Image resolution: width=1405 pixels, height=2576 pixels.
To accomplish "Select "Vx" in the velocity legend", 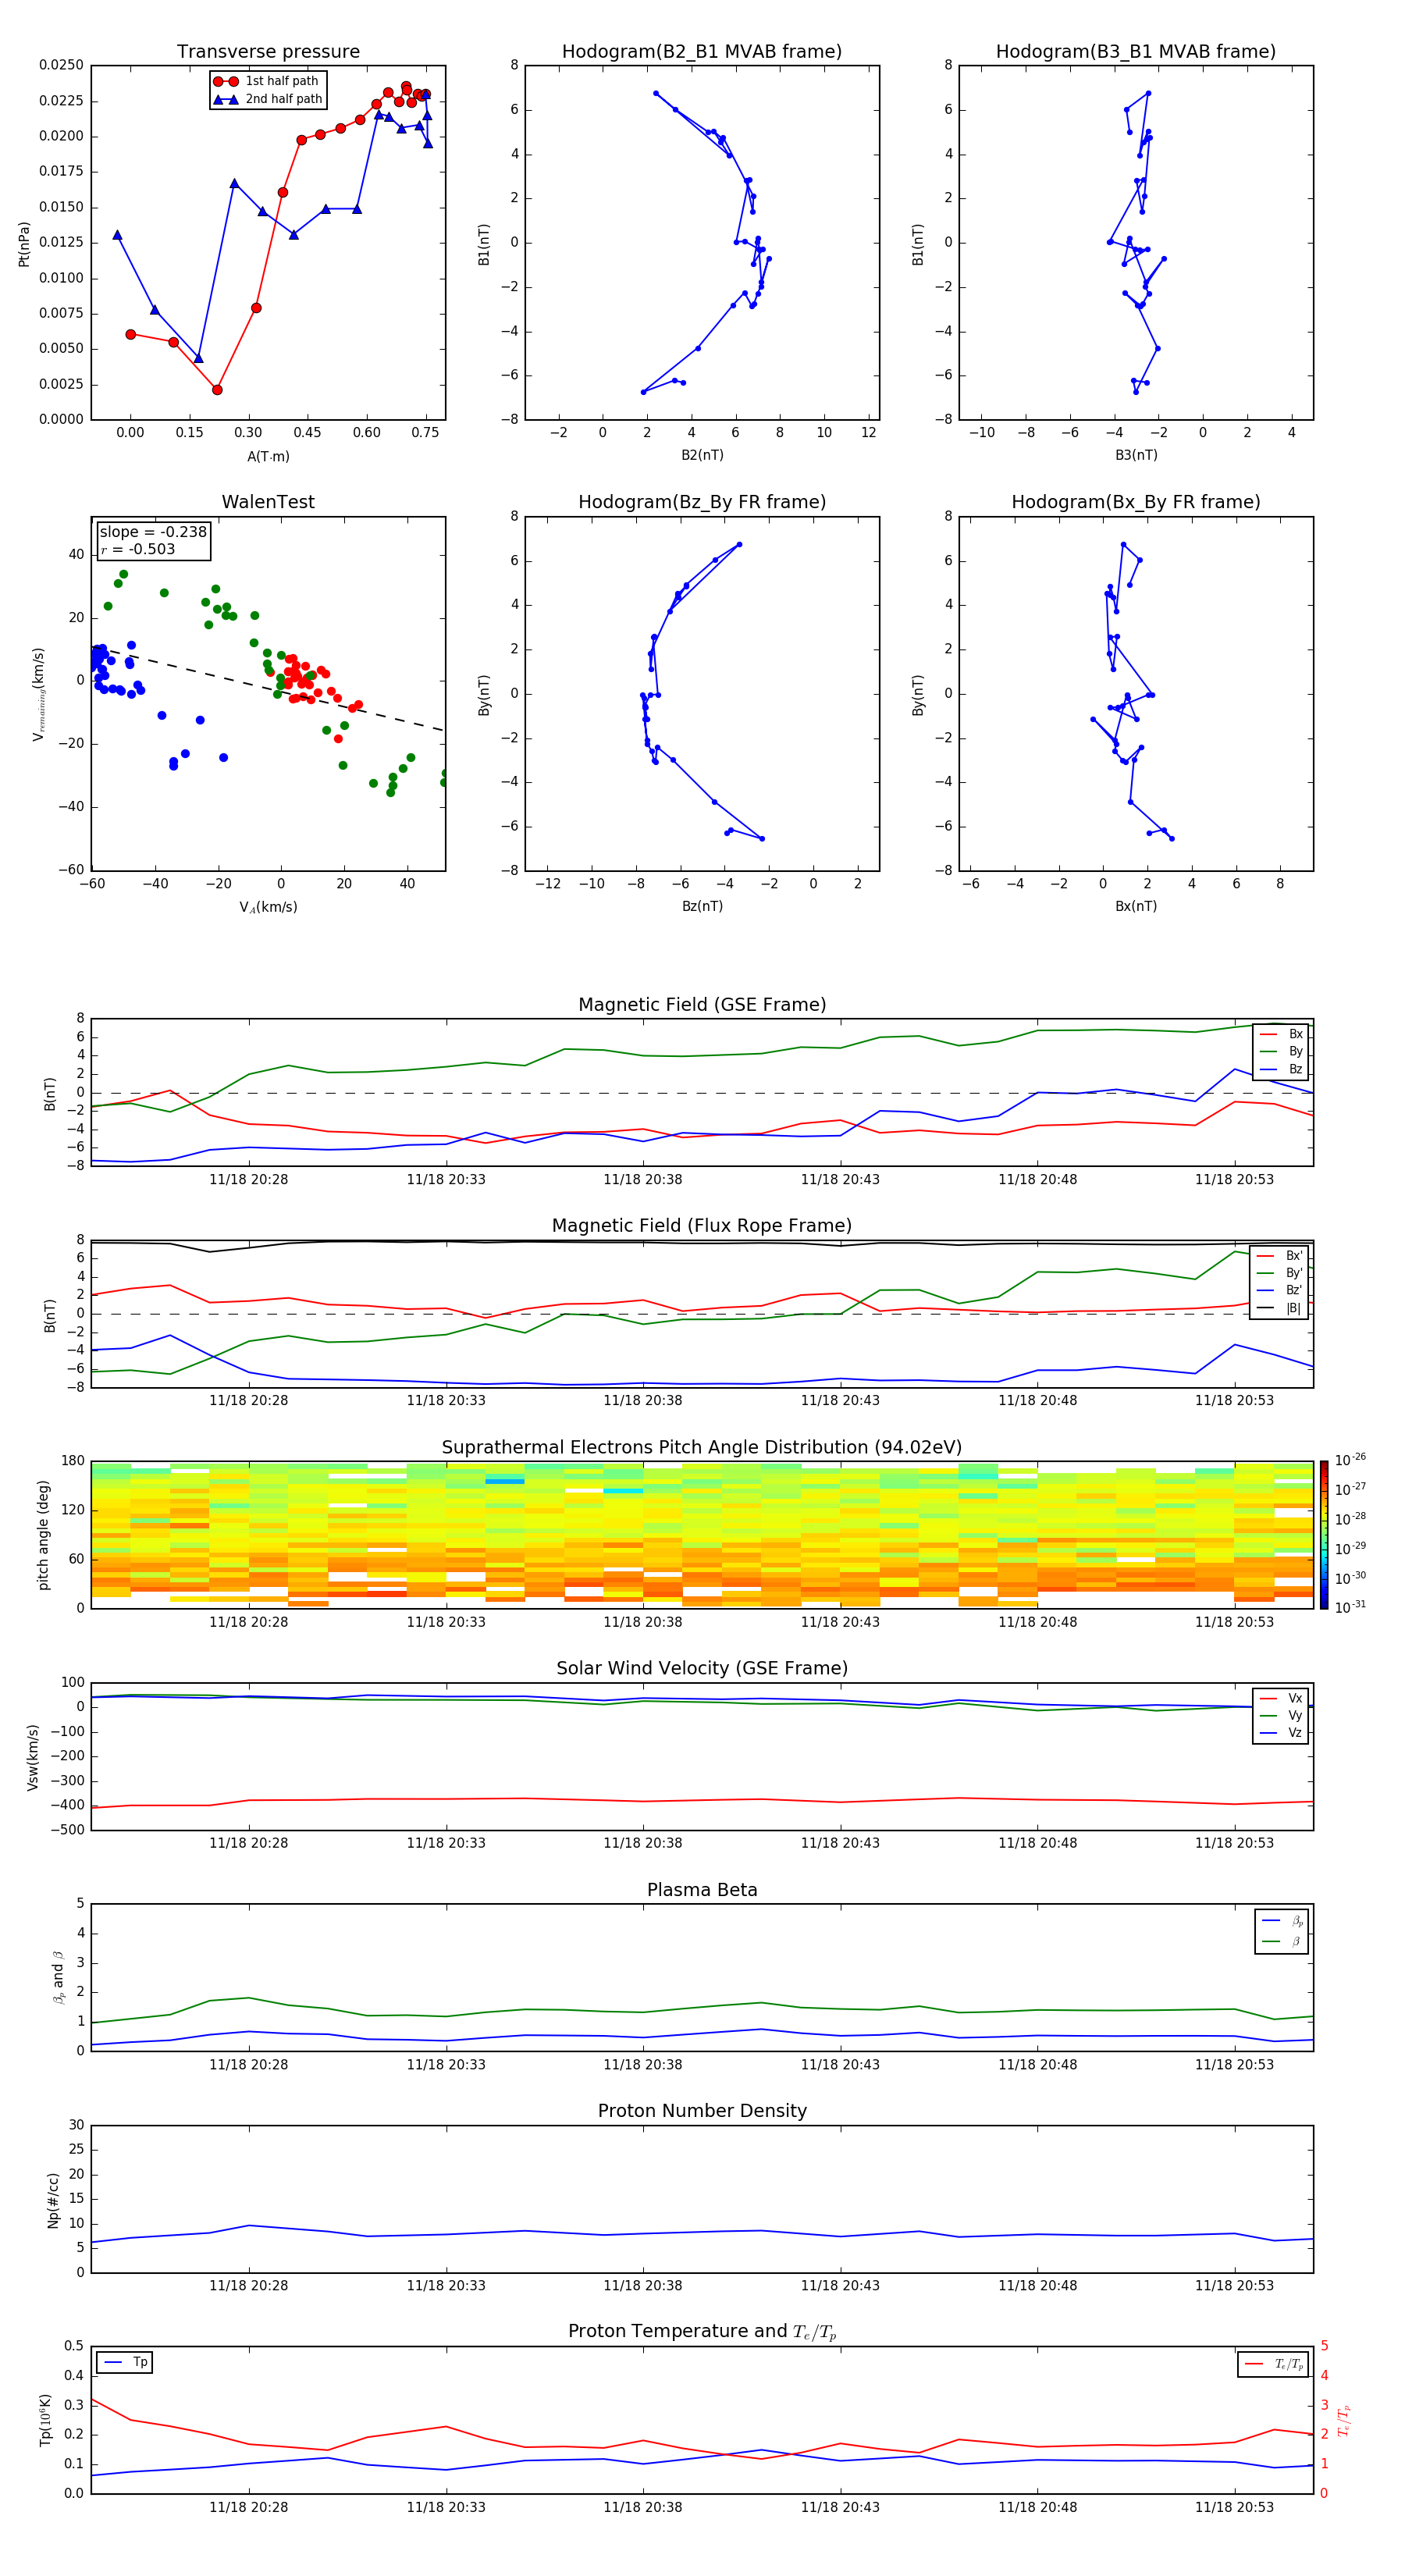I will coord(1282,1698).
